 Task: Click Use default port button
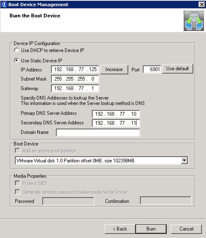pyautogui.click(x=177, y=69)
